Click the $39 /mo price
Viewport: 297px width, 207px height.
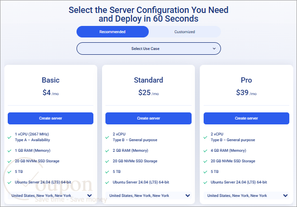coord(246,93)
